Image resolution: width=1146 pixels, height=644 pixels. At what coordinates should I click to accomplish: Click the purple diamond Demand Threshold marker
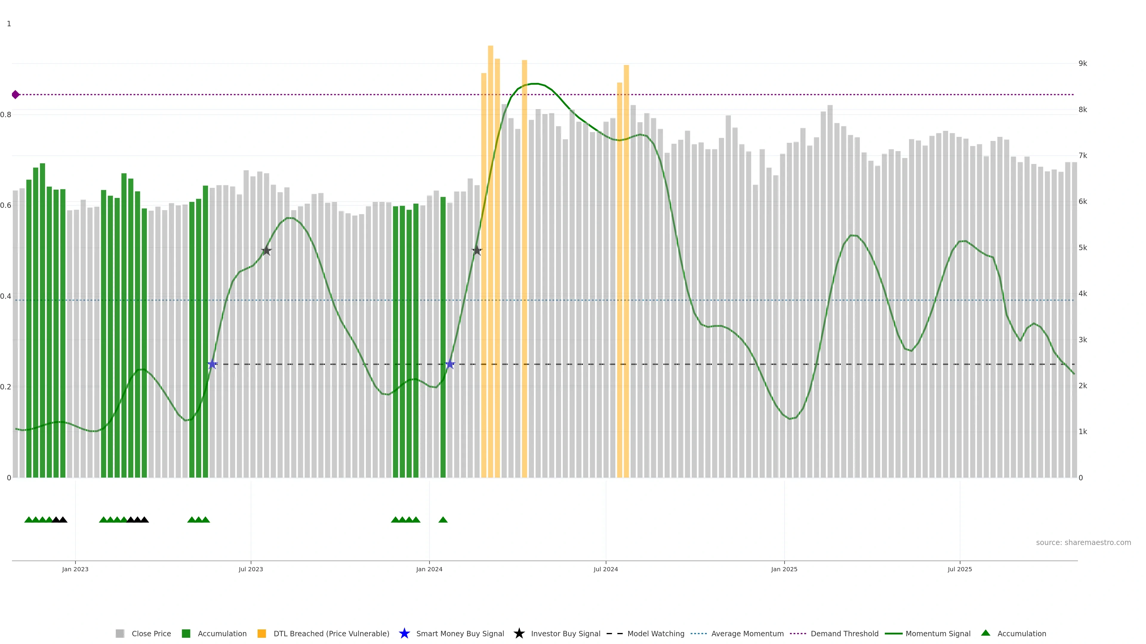tap(16, 95)
